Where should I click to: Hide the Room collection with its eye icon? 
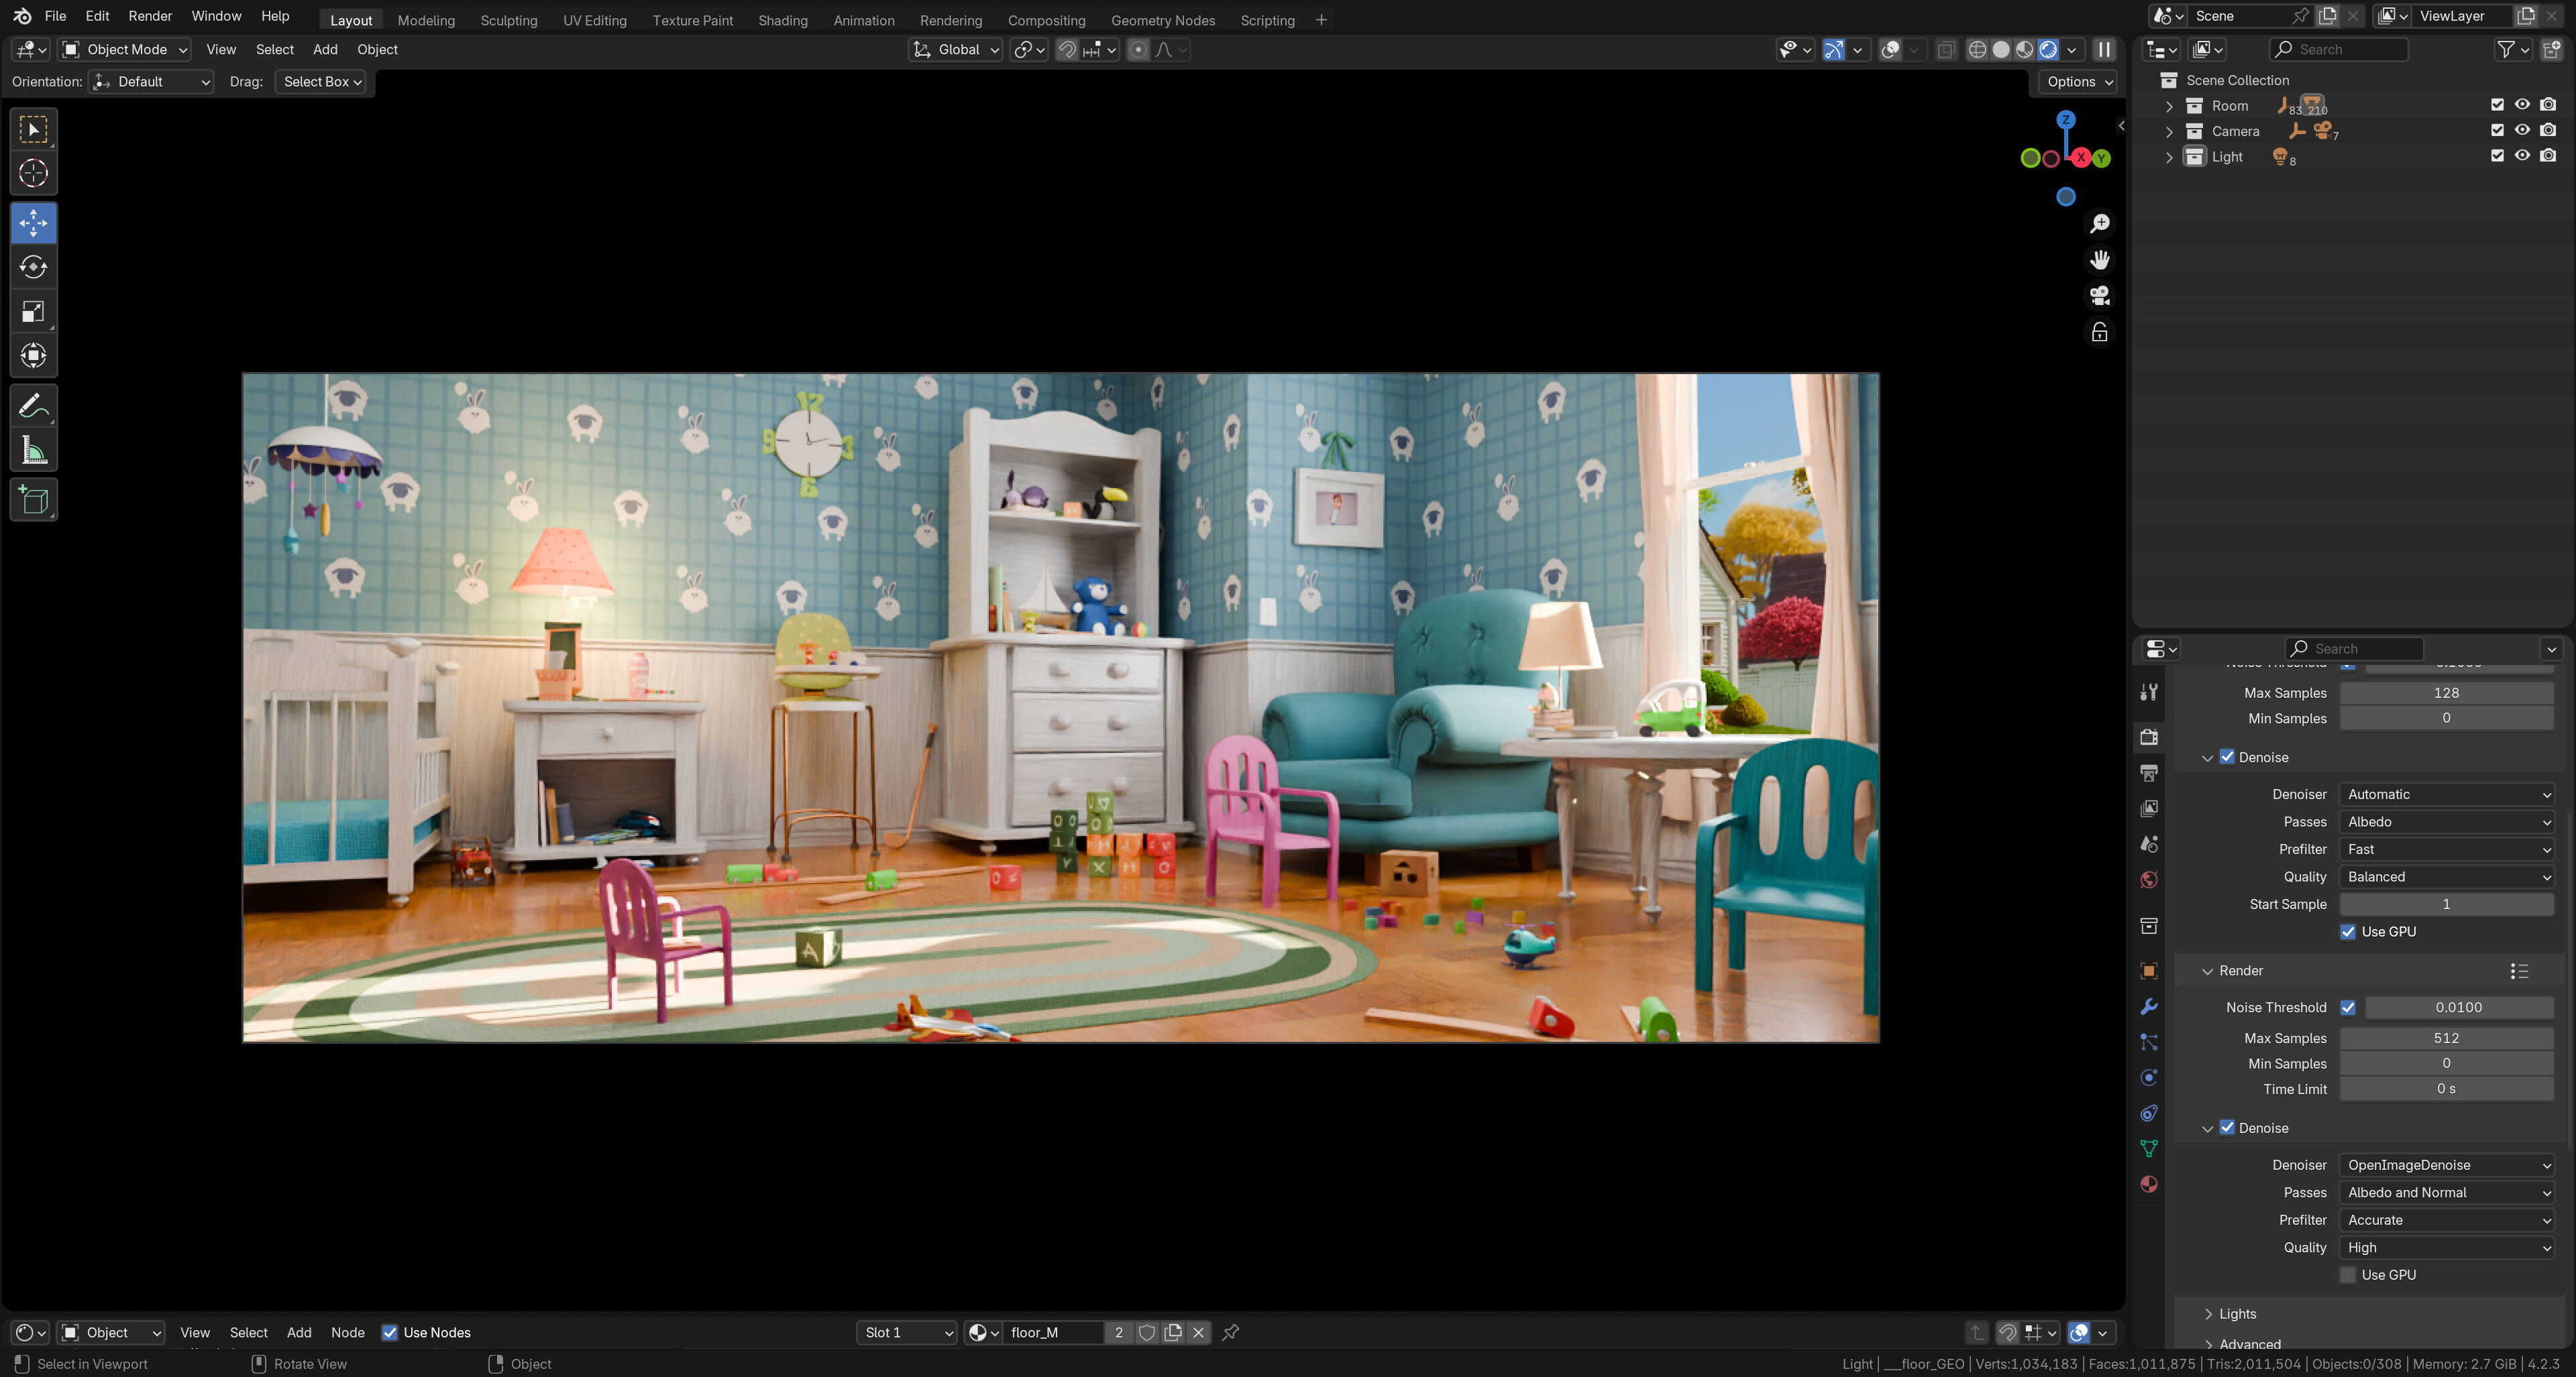2522,105
